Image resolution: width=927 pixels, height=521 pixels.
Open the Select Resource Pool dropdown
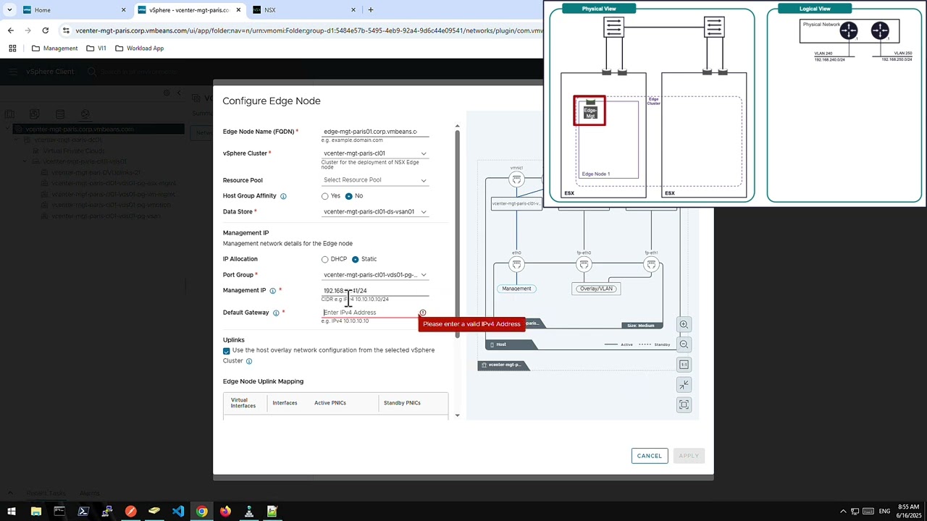tap(374, 180)
